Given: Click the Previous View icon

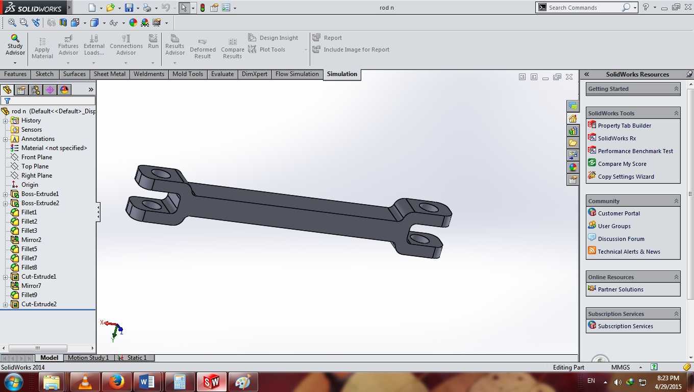Looking at the screenshot, I should tap(36, 22).
